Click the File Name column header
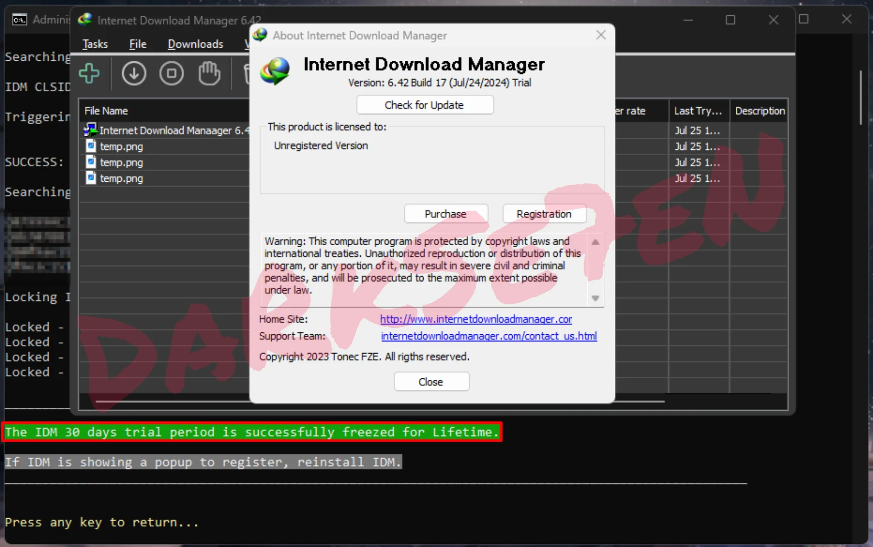 pos(164,111)
